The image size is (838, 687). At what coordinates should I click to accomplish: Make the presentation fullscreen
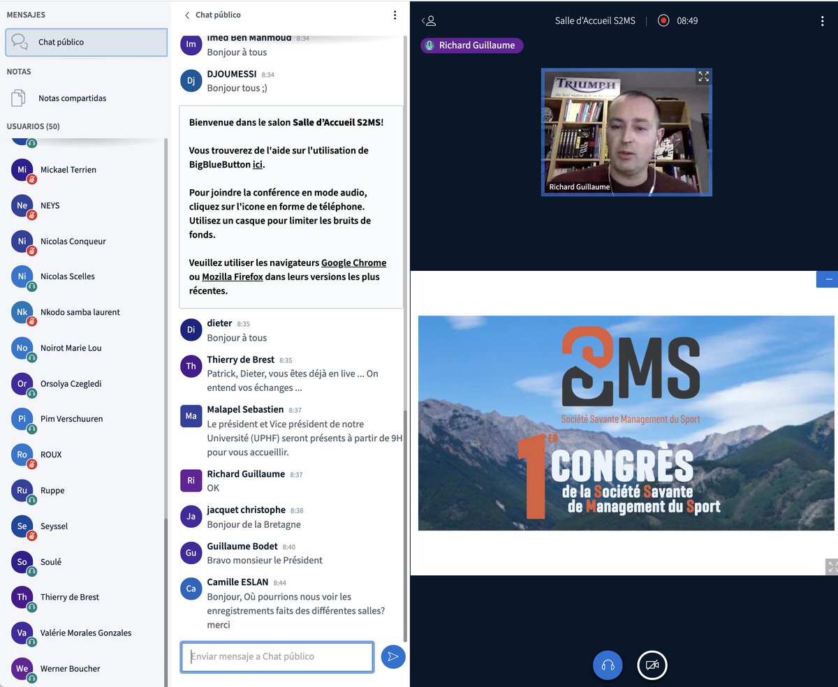tap(831, 567)
